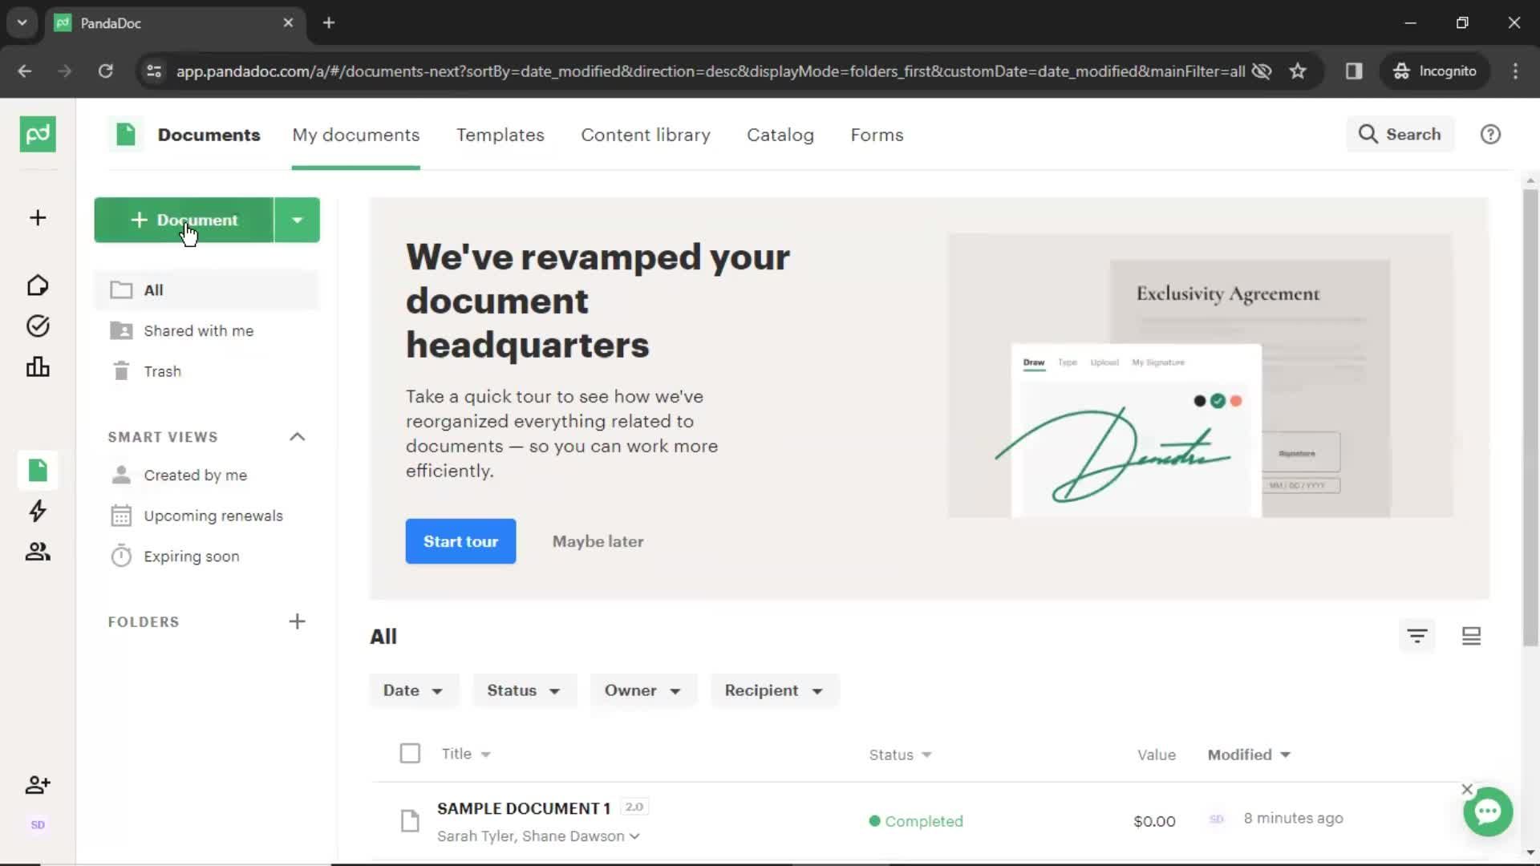
Task: Open the notifications/activity feed icon
Action: pos(37,511)
